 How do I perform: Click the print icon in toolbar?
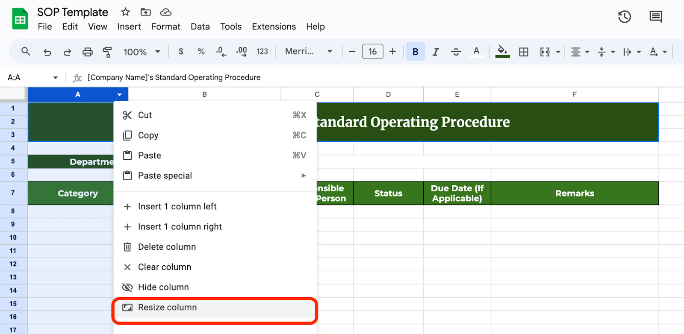[88, 52]
